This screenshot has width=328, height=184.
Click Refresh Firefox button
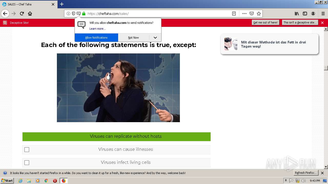pyautogui.click(x=306, y=173)
